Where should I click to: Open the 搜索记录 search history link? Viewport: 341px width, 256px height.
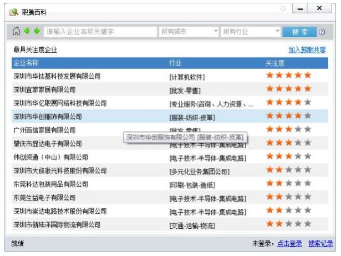coord(320,244)
